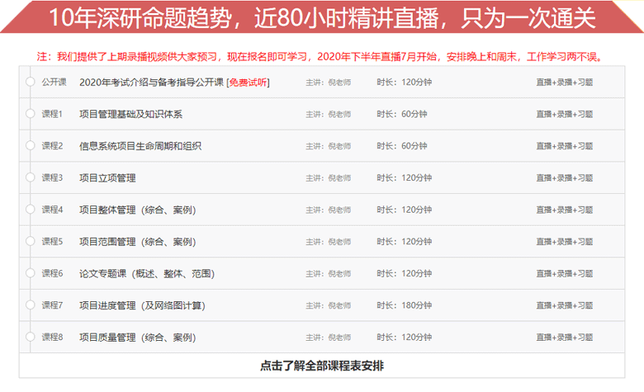The image size is (644, 392).
Task: Select 项目进度管理（及网络图计算） course
Action: click(x=142, y=305)
